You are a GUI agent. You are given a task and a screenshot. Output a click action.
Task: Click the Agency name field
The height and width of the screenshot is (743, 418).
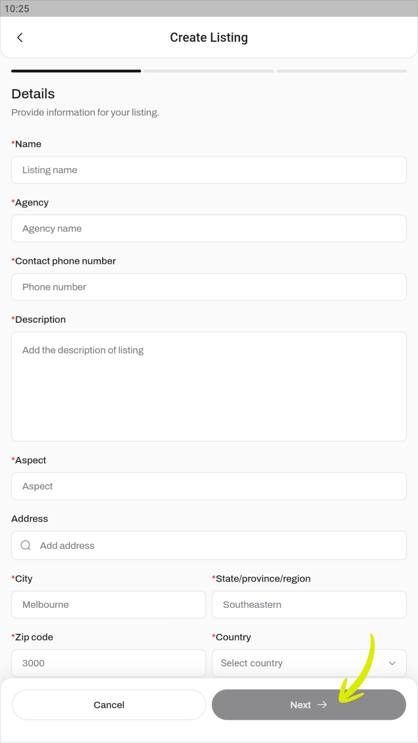pos(209,229)
